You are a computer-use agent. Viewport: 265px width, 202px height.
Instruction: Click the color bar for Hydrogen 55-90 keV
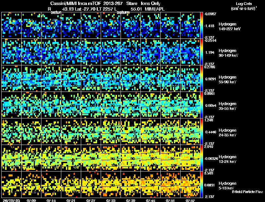(201, 78)
